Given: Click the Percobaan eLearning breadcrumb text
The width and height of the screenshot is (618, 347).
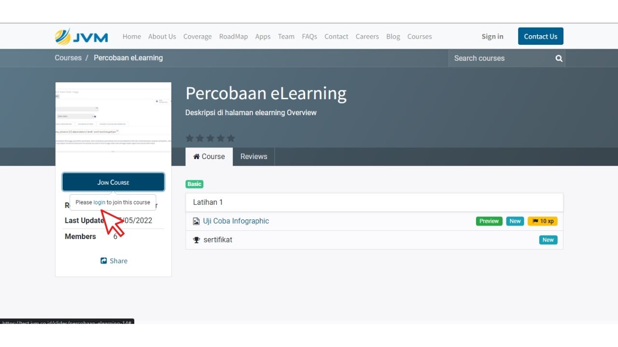Looking at the screenshot, I should [x=128, y=58].
